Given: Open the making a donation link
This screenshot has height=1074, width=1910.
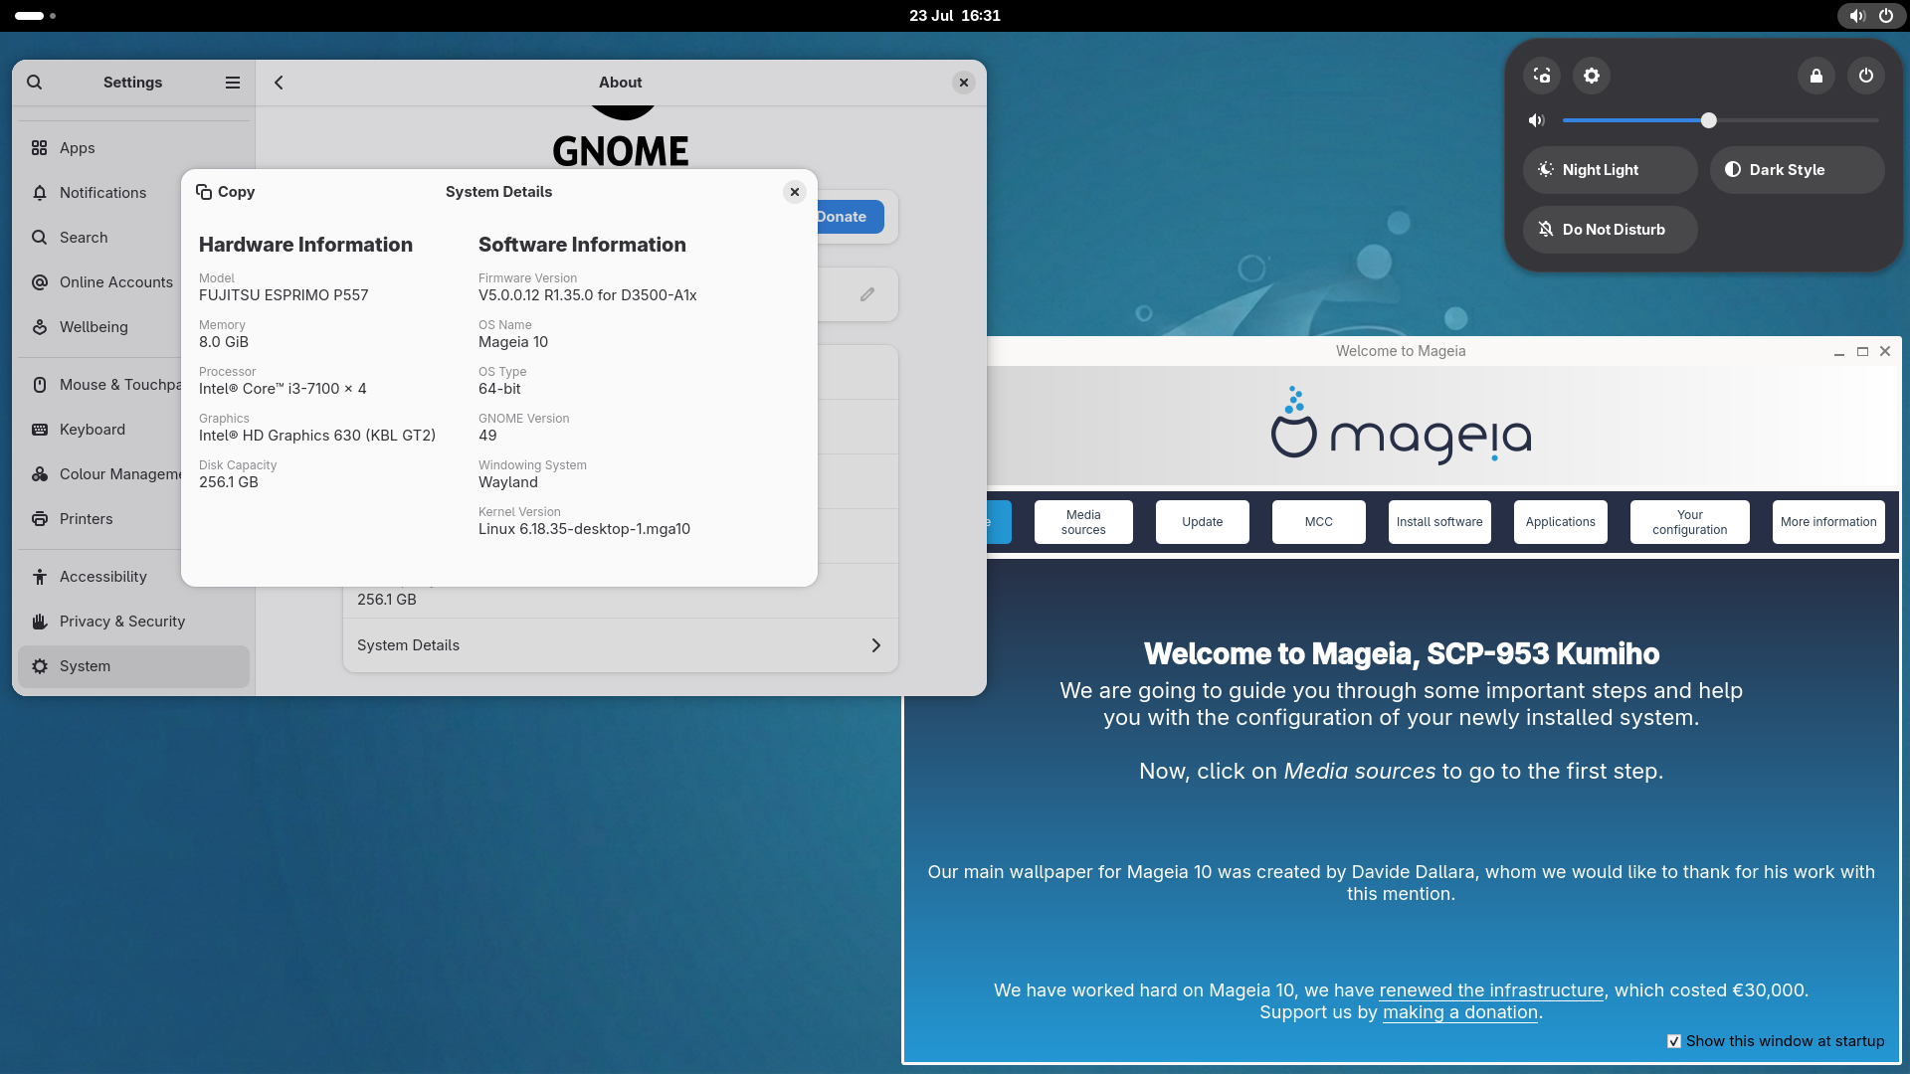Looking at the screenshot, I should point(1460,1012).
